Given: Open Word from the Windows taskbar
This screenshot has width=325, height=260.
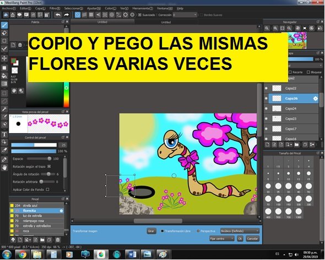Looking at the screenshot, I should 132,254.
